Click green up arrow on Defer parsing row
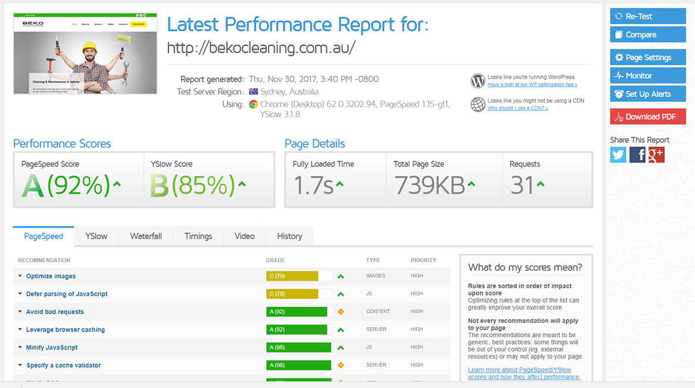The image size is (695, 388). point(340,294)
